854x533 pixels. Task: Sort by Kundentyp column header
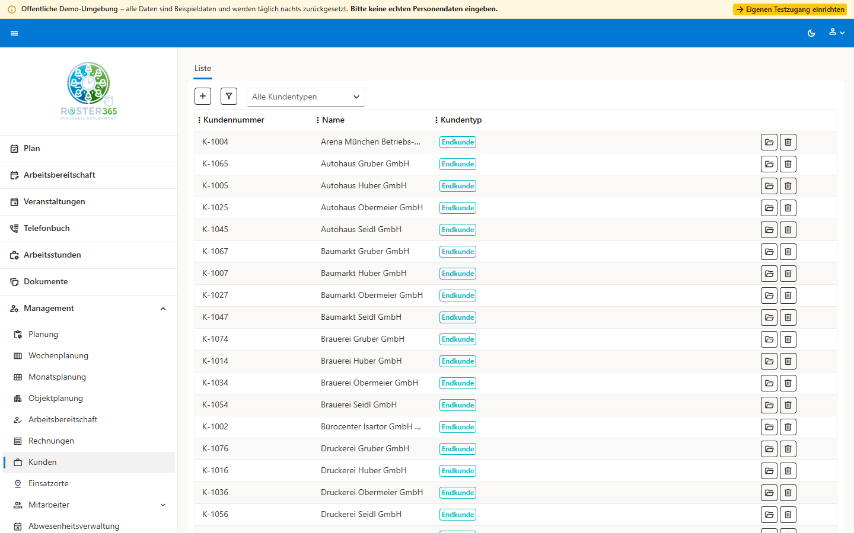coord(461,120)
